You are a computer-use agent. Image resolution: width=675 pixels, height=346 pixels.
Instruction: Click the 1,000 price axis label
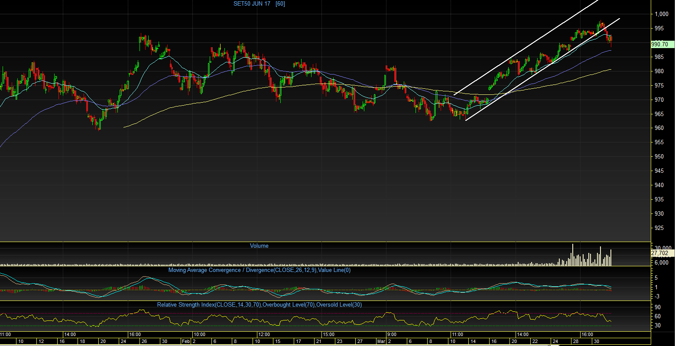click(x=661, y=14)
